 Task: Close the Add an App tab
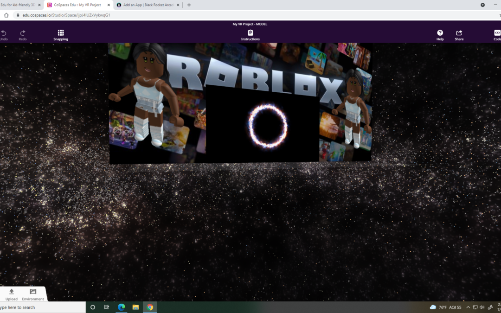click(178, 5)
